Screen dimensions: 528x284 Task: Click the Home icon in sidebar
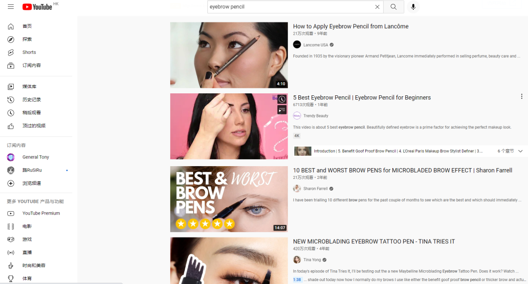tap(11, 26)
